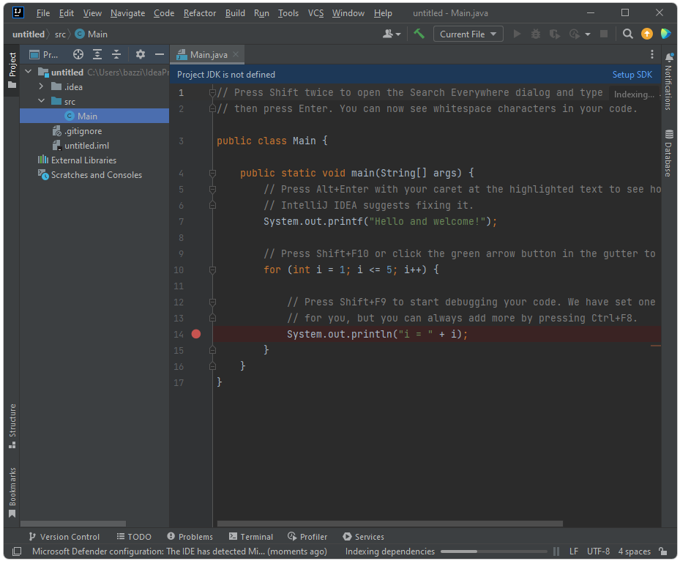Toggle the Structure tool window
Screen dimensions: 680x561
(12, 426)
